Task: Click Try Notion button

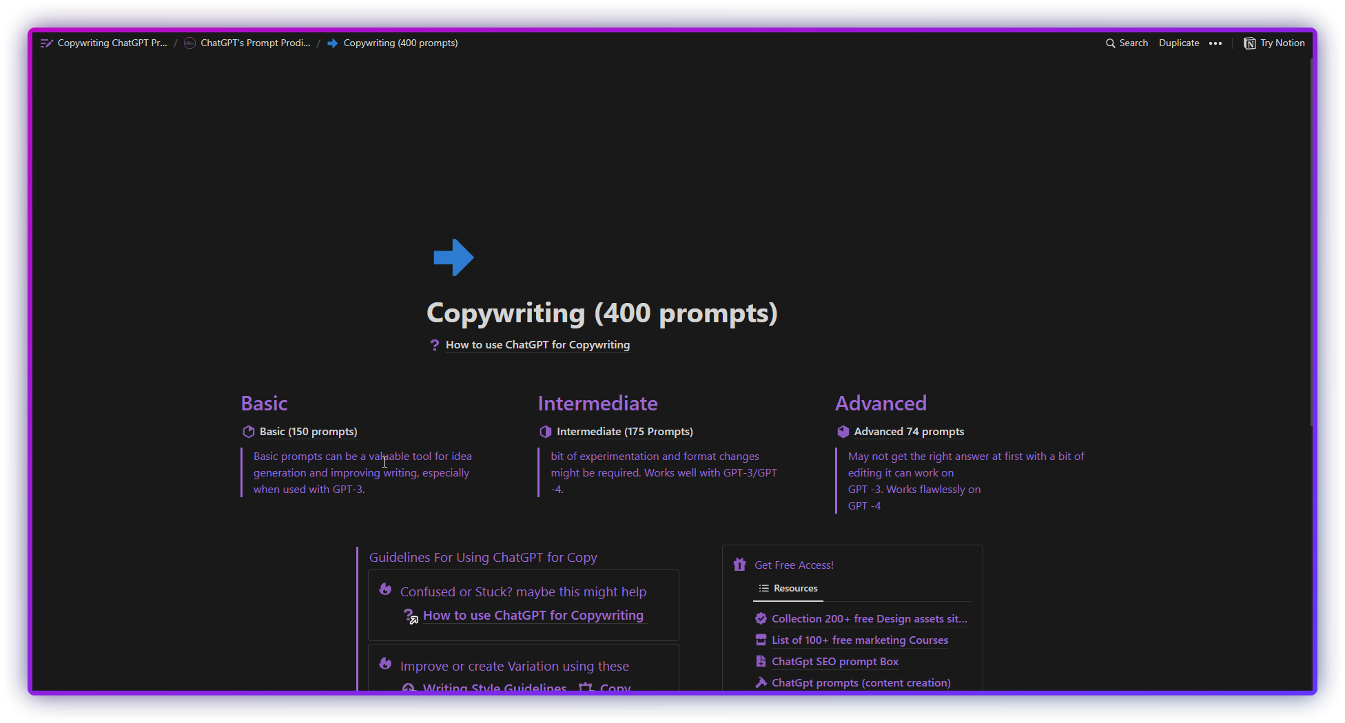Action: pos(1275,43)
